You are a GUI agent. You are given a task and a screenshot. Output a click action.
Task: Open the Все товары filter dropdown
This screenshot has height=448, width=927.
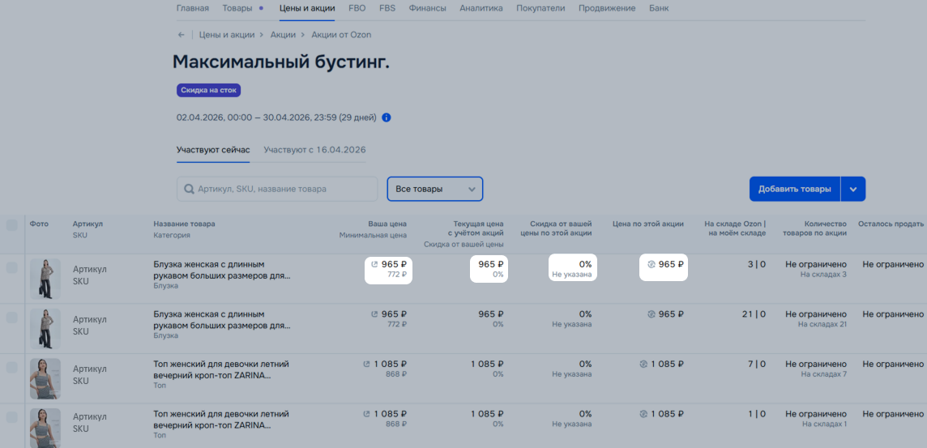(435, 189)
